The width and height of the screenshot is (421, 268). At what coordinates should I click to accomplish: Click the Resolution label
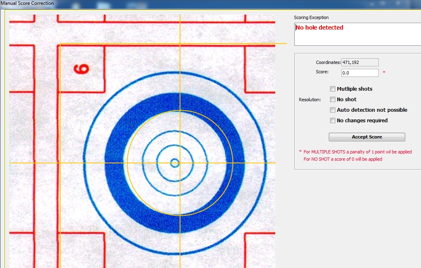coord(310,100)
